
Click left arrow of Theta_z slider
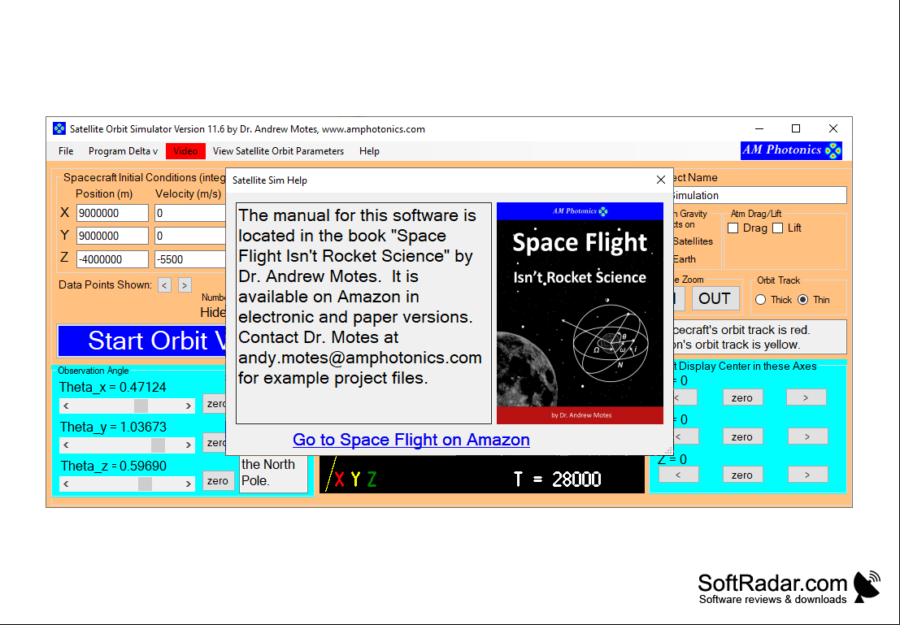click(x=66, y=484)
